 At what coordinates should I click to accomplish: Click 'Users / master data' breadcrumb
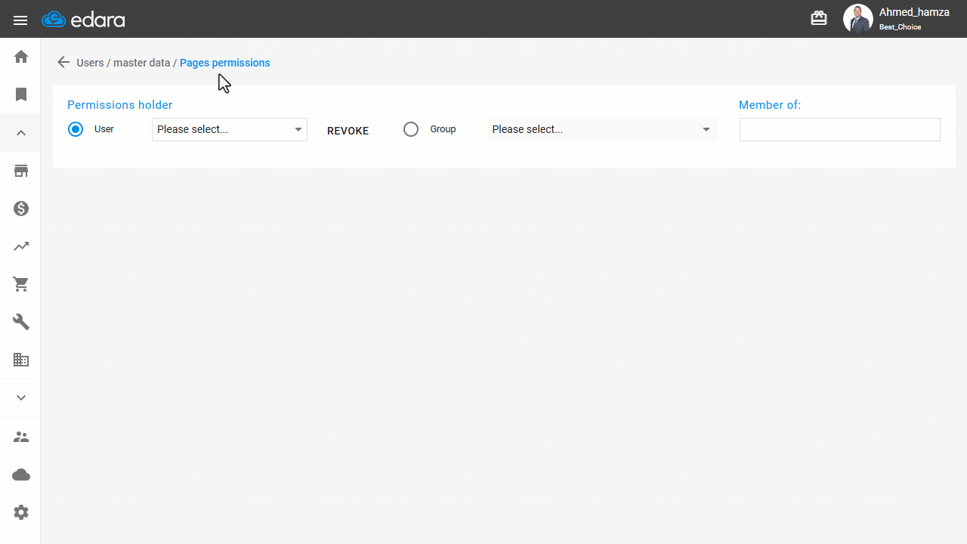point(123,63)
